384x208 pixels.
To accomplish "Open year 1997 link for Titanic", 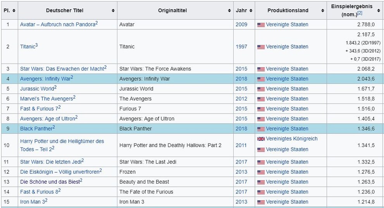I will tap(241, 47).
